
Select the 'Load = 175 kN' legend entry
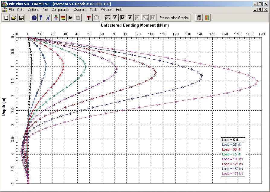[x=233, y=174]
